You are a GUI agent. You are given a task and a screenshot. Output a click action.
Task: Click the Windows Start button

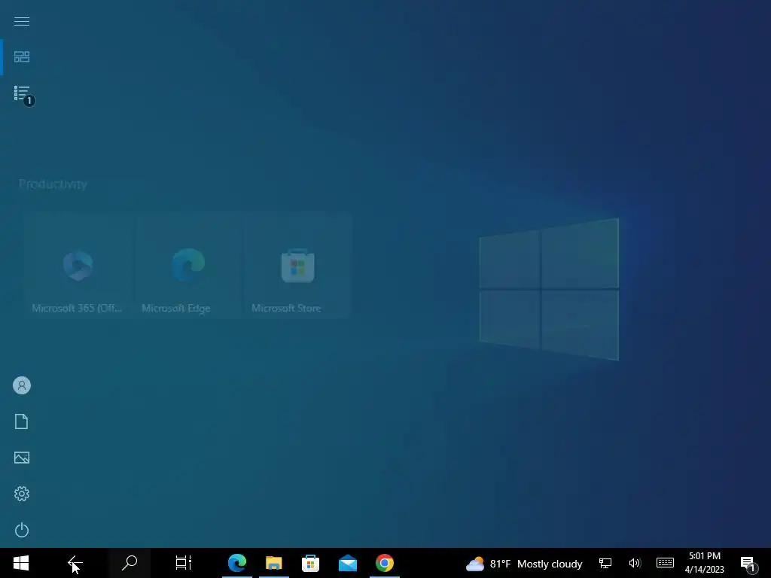point(21,563)
